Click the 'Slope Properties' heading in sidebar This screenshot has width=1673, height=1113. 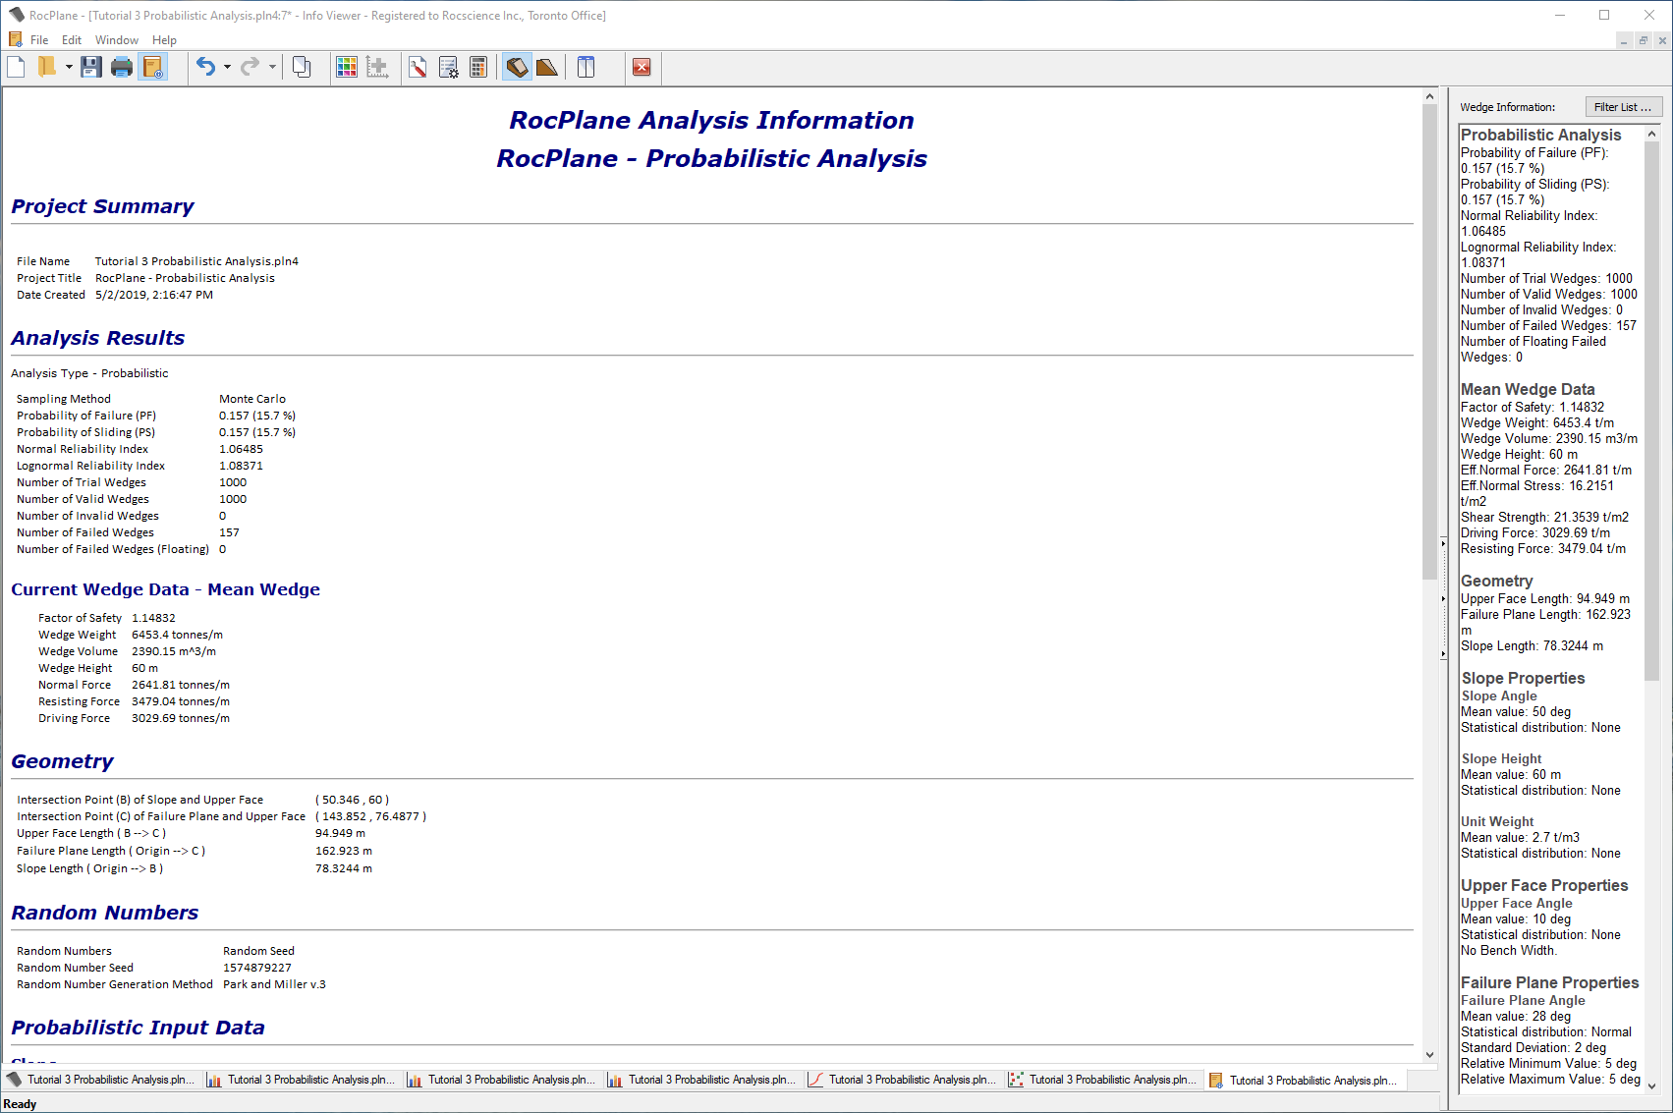(x=1523, y=678)
